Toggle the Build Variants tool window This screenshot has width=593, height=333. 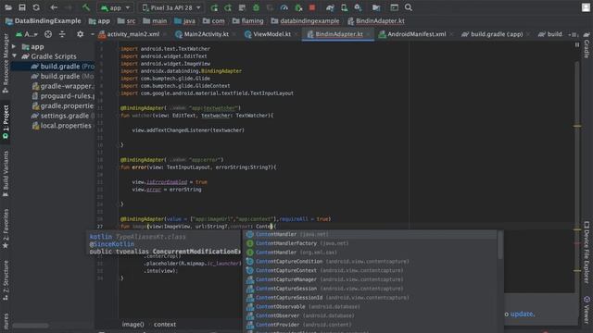[6, 174]
